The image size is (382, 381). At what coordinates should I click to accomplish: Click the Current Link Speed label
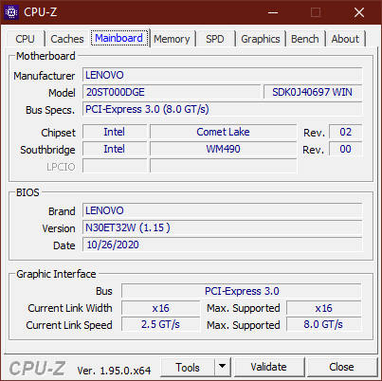69,325
